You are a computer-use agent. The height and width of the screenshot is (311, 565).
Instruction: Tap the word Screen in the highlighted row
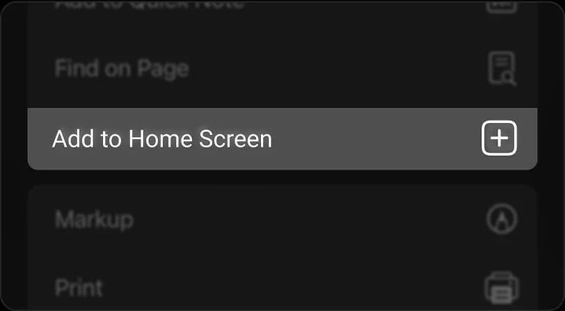[236, 139]
